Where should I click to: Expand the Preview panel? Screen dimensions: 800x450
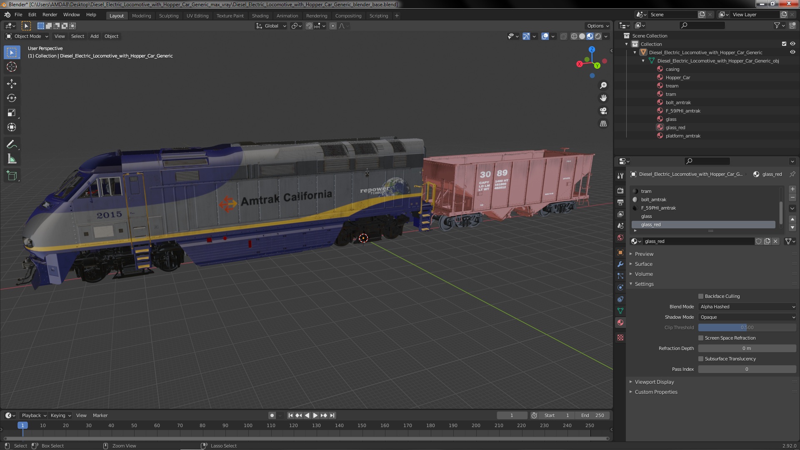pos(644,254)
